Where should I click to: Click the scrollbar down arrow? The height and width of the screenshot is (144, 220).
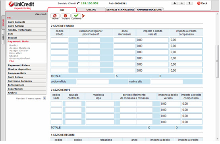click(217, 139)
